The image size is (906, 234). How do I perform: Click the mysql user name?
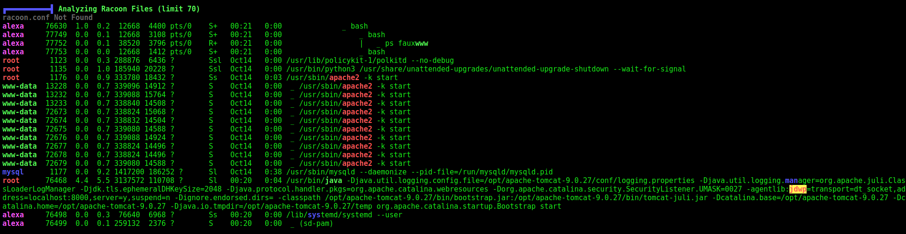(x=13, y=172)
